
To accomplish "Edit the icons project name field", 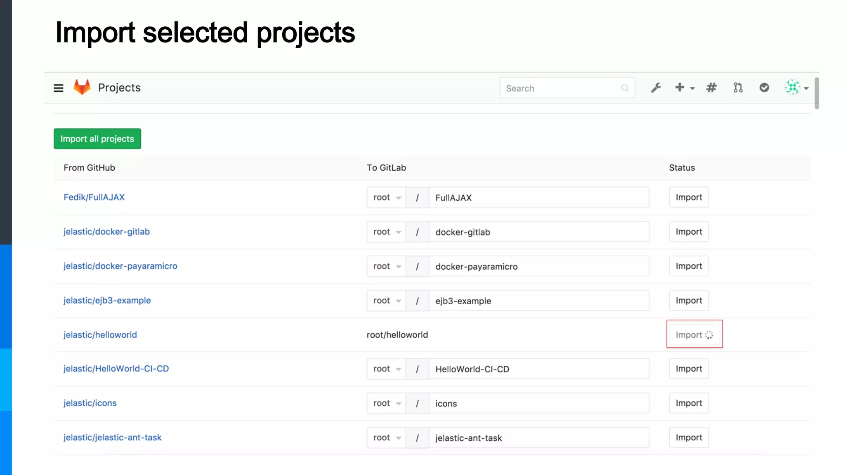I will (x=539, y=403).
